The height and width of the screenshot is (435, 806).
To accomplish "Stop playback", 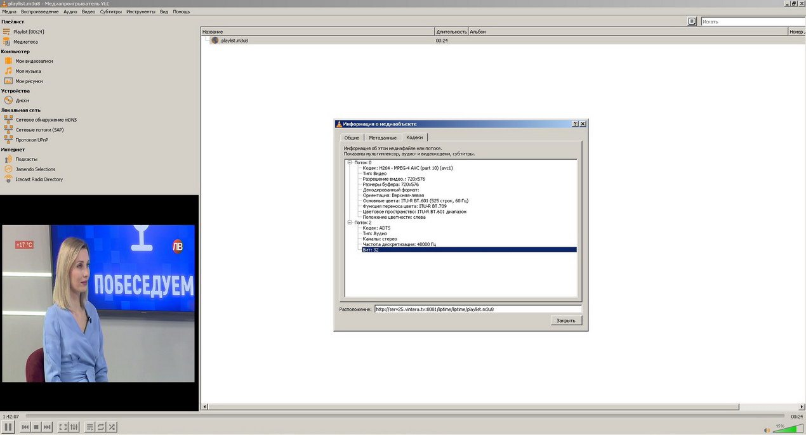I will pyautogui.click(x=36, y=427).
